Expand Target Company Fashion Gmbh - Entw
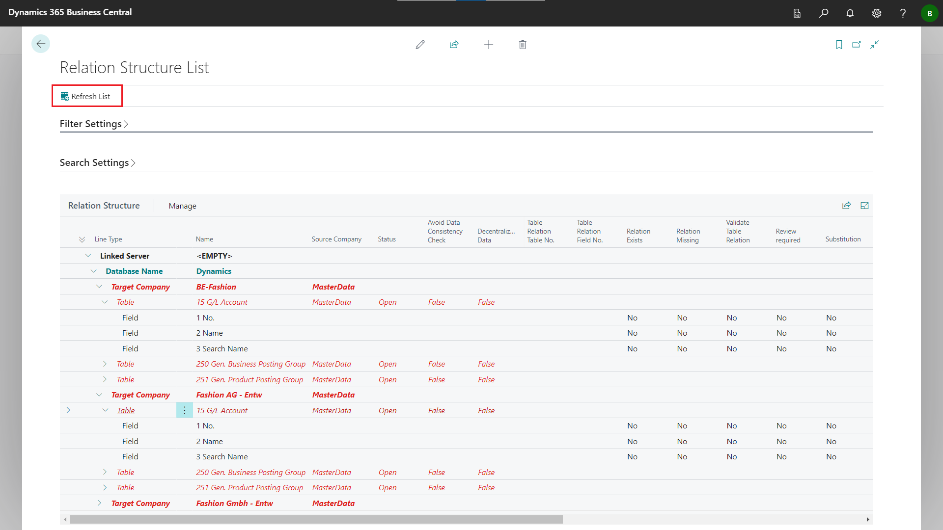 [99, 503]
